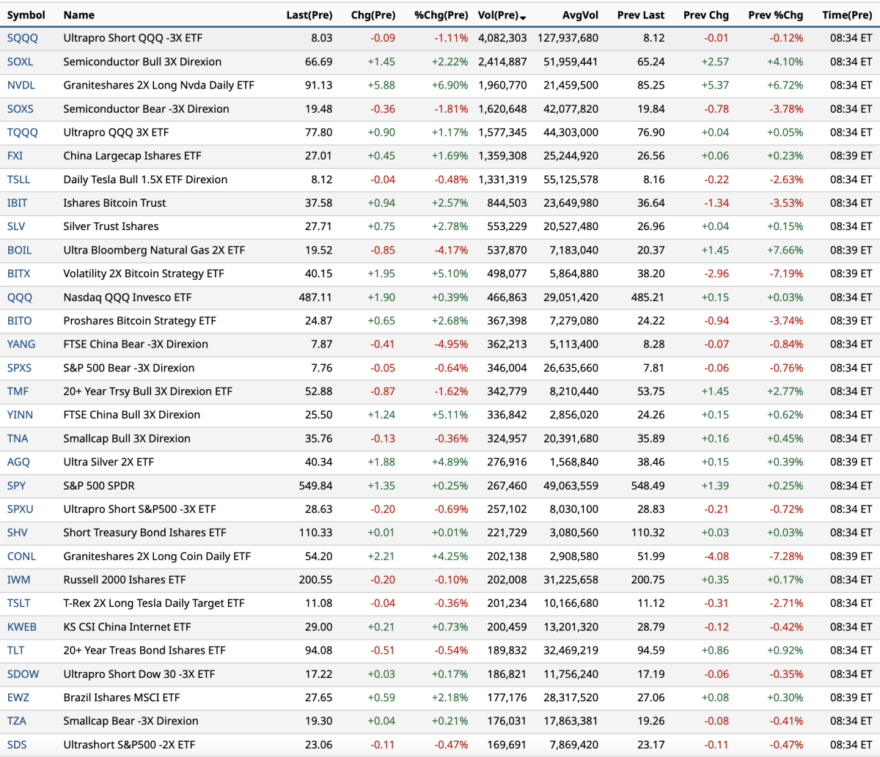Click the Prev %Chg column header
The height and width of the screenshot is (757, 880).
click(775, 15)
